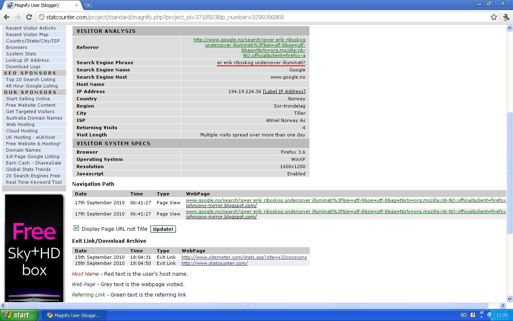The width and height of the screenshot is (513, 321).
Task: Open System Stats in the sidebar
Action: point(21,54)
